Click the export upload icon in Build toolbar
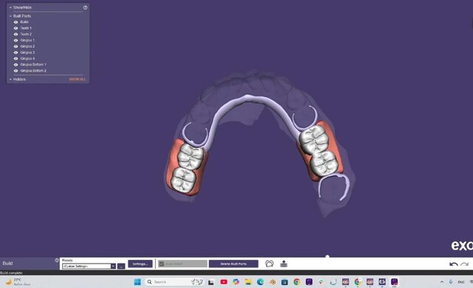The width and height of the screenshot is (473, 288). click(x=284, y=264)
